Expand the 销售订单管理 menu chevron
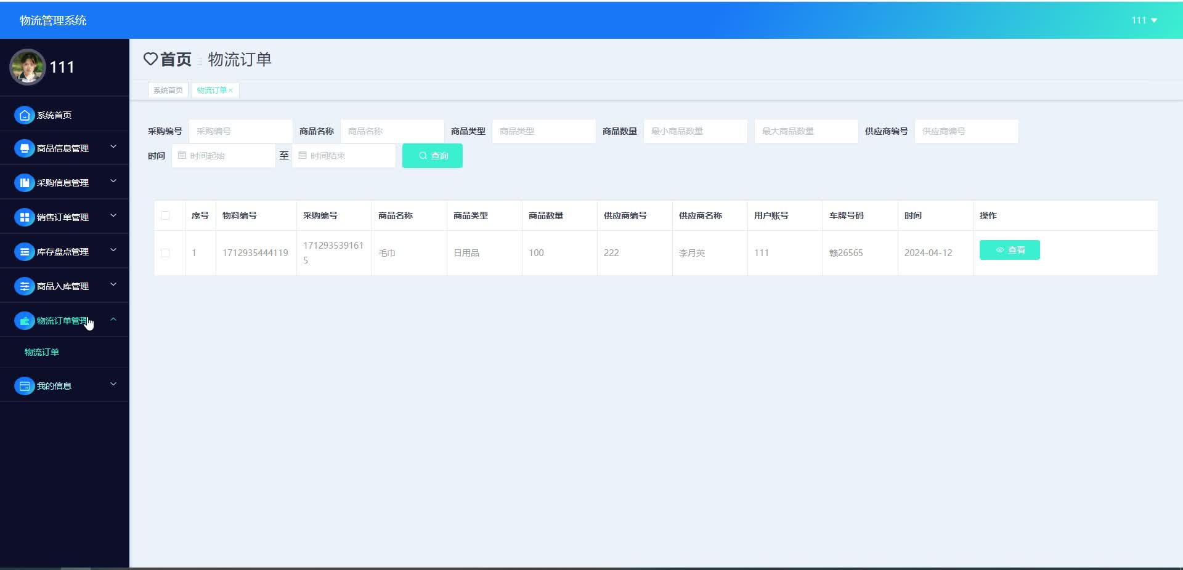 (113, 215)
